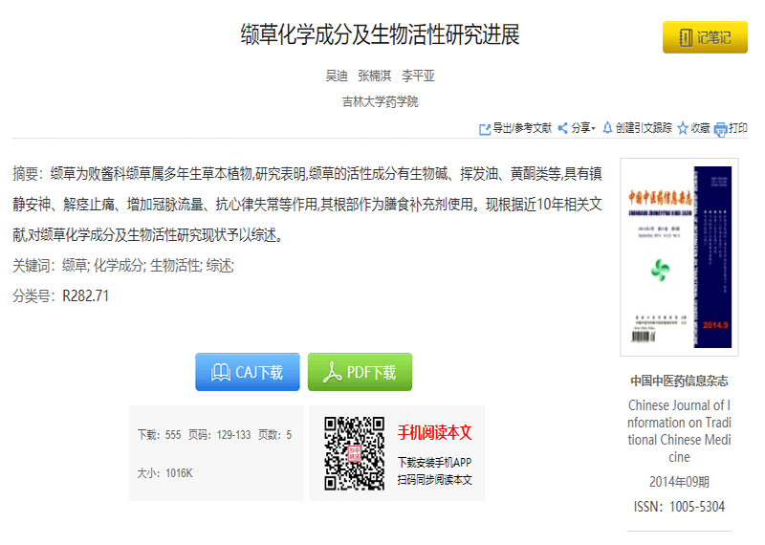The image size is (765, 545).
Task: Click the share icon beside 分享
Action: [562, 128]
